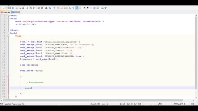Image resolution: width=198 pixels, height=111 pixels.
Task: Click the Open file folder icon
Action: pos(6,8)
